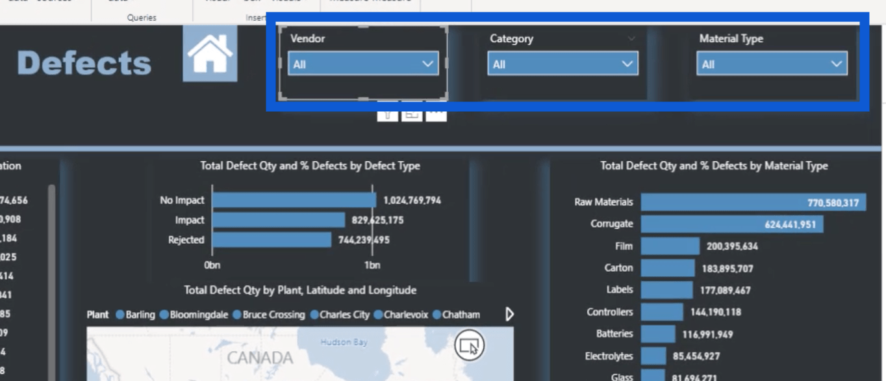Go to the Home page via house icon
Viewport: 886px width, 381px height.
coord(210,54)
